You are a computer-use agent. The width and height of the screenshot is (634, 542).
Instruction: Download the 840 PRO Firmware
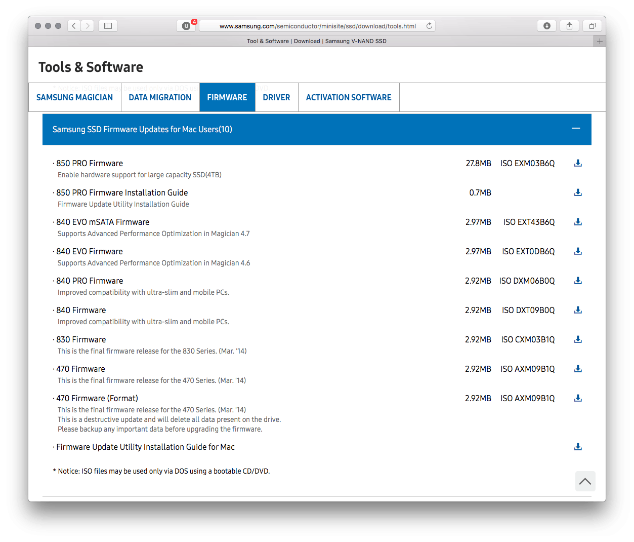(x=578, y=281)
